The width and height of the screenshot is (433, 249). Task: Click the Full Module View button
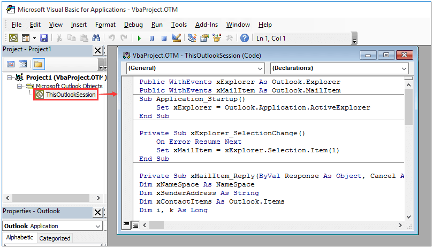pos(135,225)
